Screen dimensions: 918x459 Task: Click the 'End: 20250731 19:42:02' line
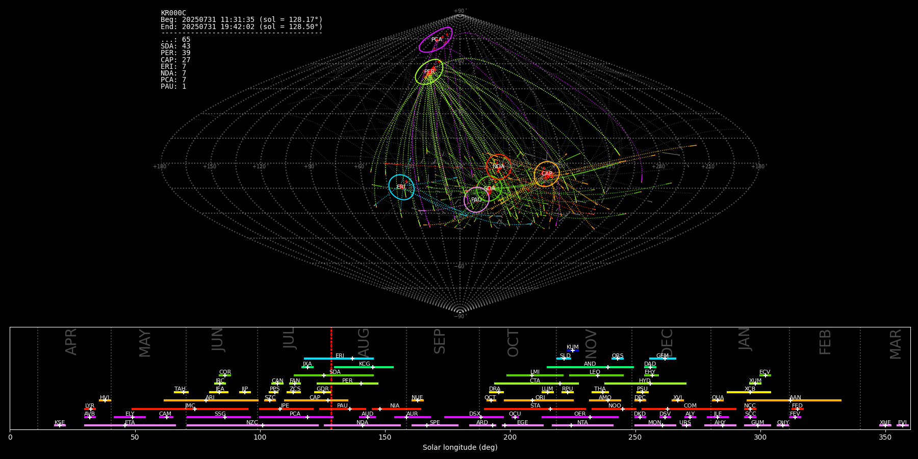[x=242, y=27]
